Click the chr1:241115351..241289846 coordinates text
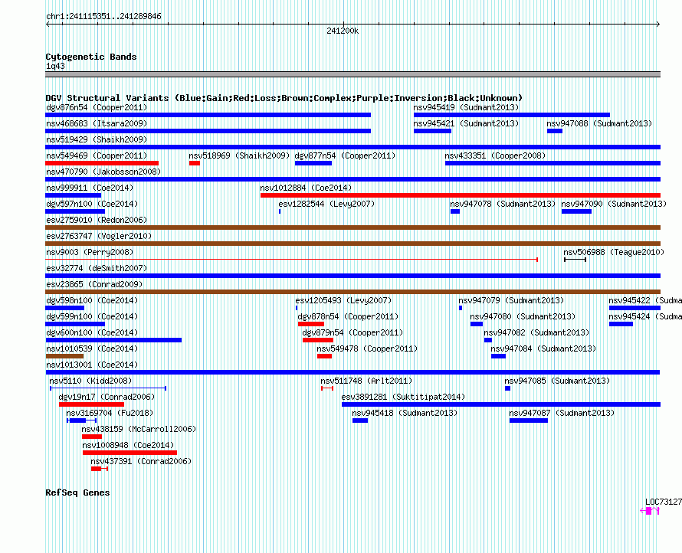 (x=103, y=17)
